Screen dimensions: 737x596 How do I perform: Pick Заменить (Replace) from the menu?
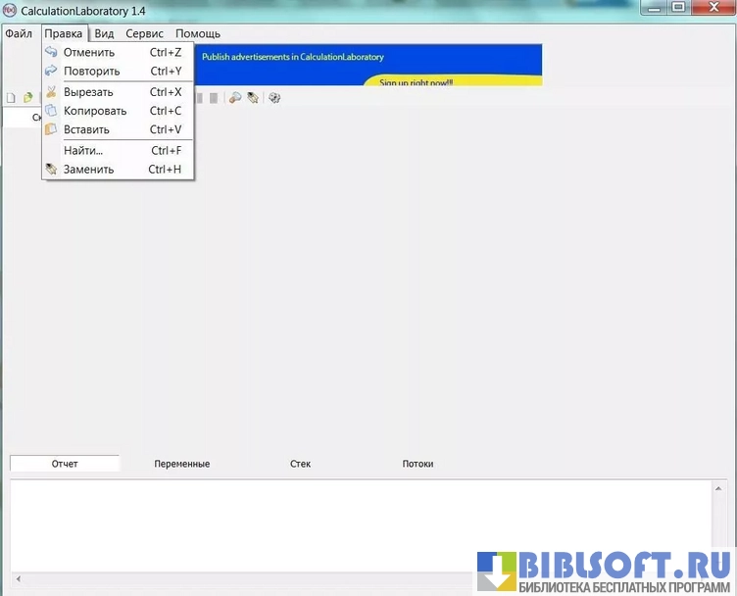(88, 170)
